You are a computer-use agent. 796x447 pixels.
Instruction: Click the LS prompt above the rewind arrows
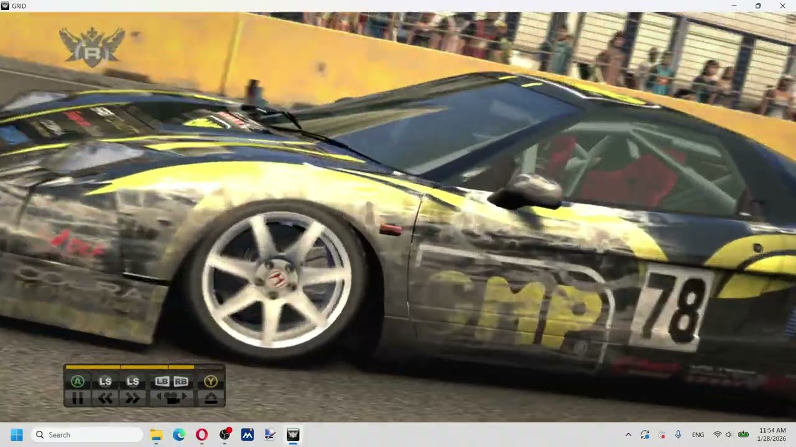point(105,381)
